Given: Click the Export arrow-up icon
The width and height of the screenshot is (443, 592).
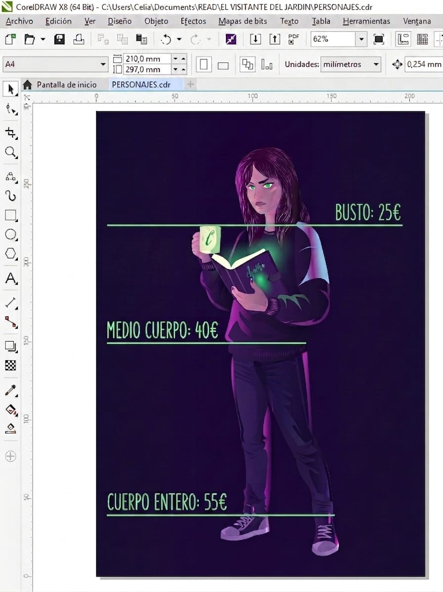Looking at the screenshot, I should (274, 39).
